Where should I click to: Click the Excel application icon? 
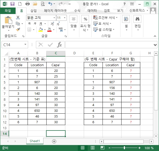pyautogui.click(x=5, y=4)
